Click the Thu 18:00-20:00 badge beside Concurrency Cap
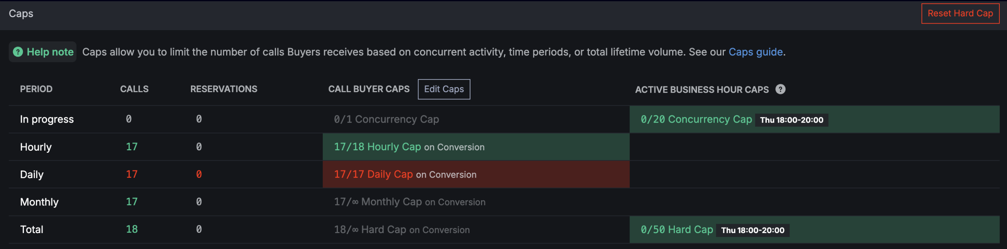 (791, 120)
